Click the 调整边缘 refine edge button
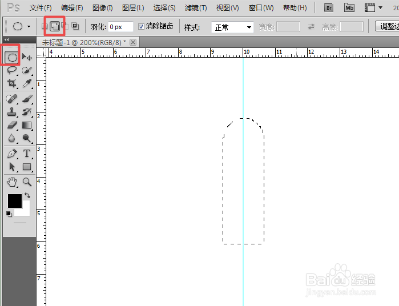 [387, 26]
